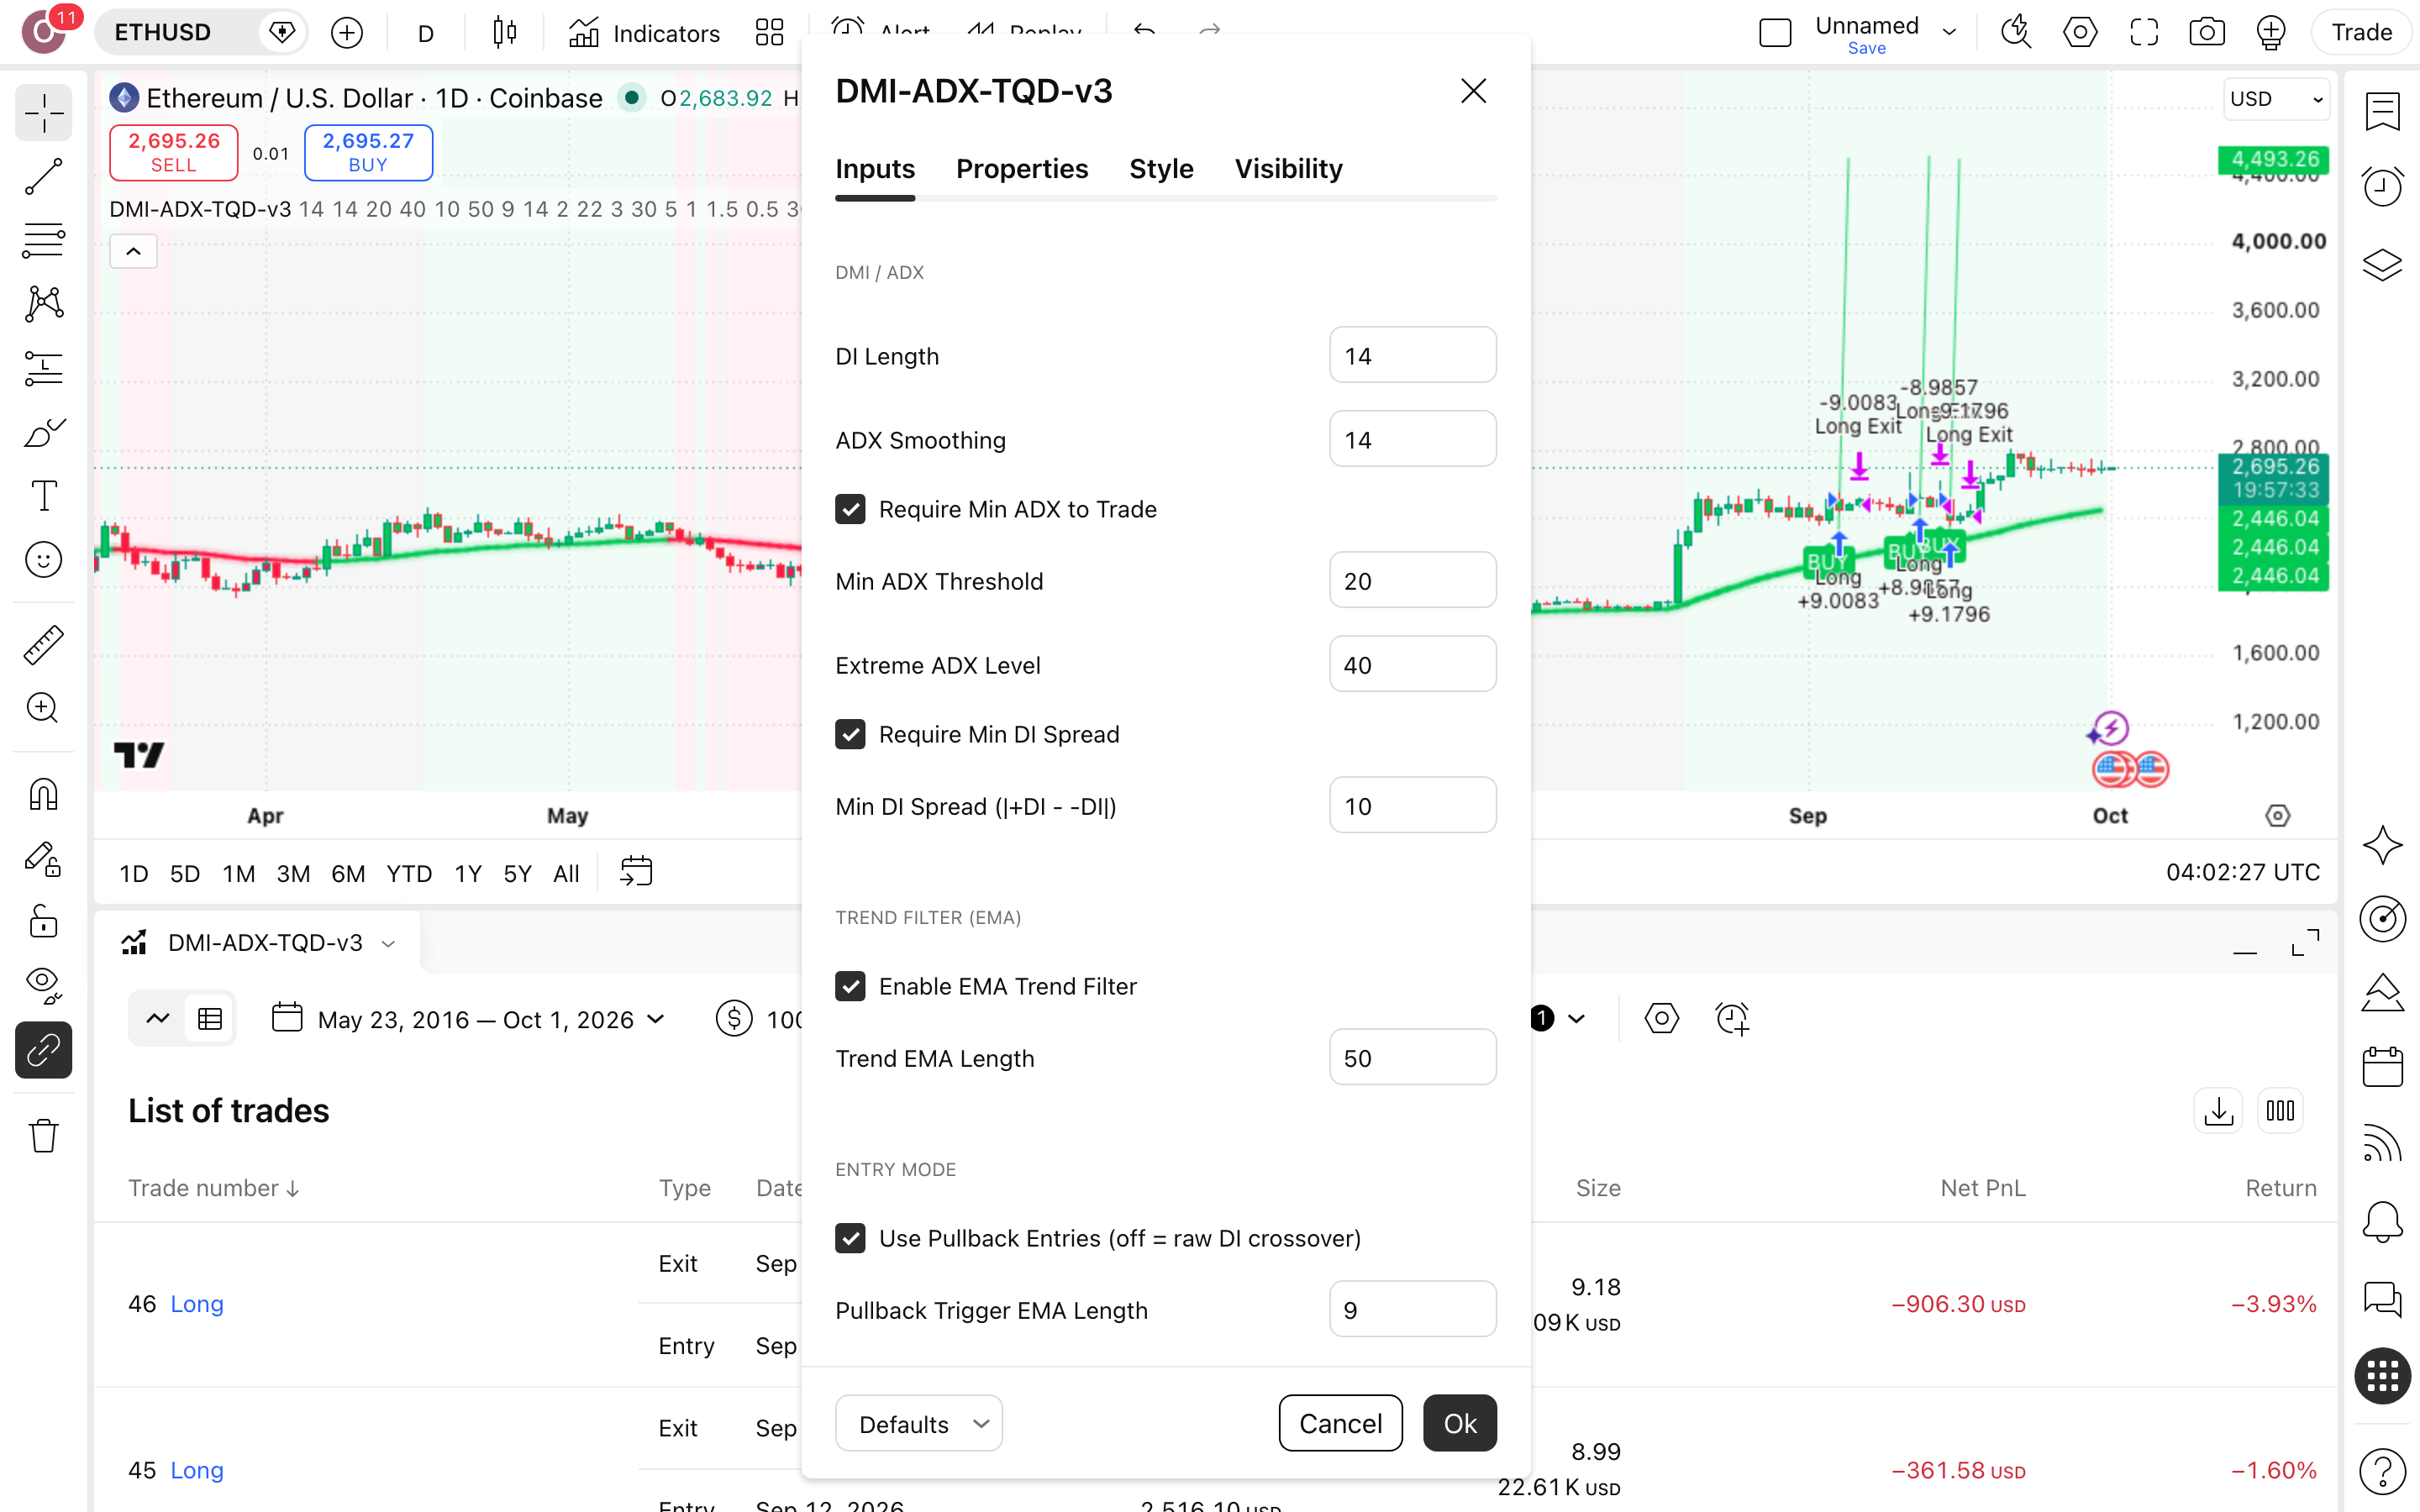Collapse the indicator legend arrow
The height and width of the screenshot is (1512, 2420).
coord(133,251)
